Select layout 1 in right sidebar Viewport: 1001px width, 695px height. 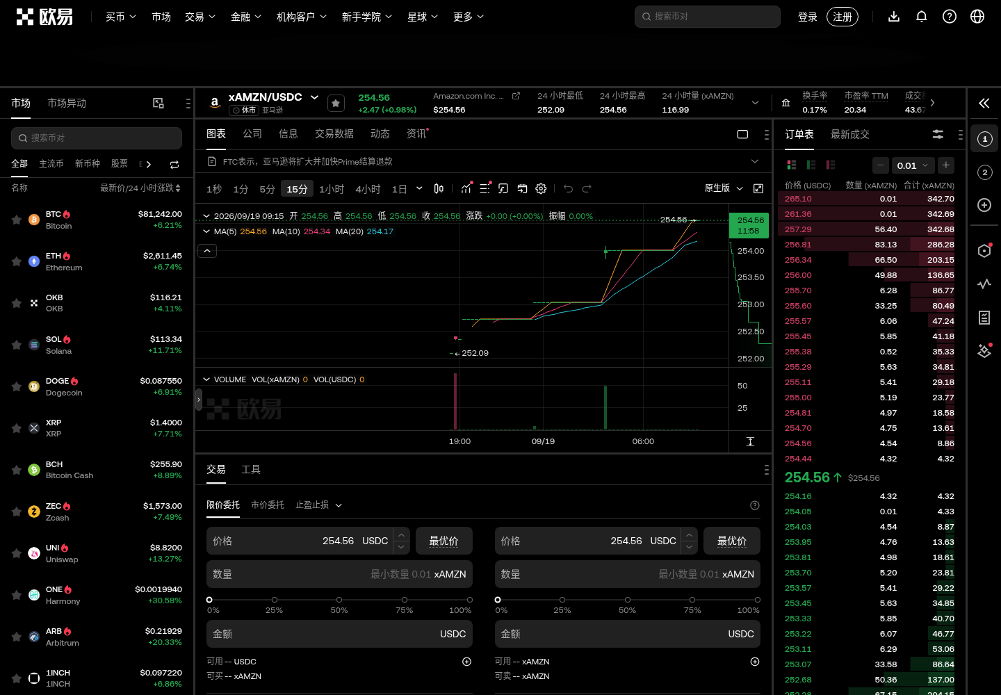coord(984,139)
